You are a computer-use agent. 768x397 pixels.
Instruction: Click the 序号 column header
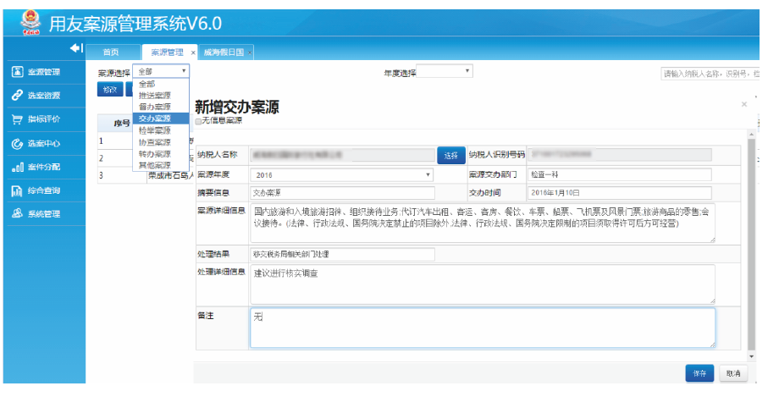[121, 124]
